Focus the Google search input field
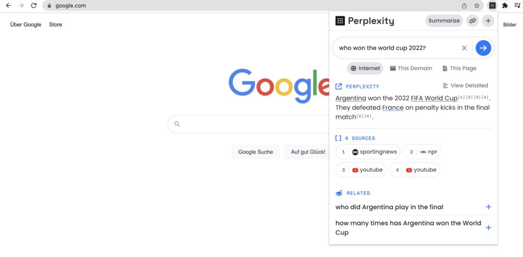This screenshot has width=523, height=257. point(249,124)
